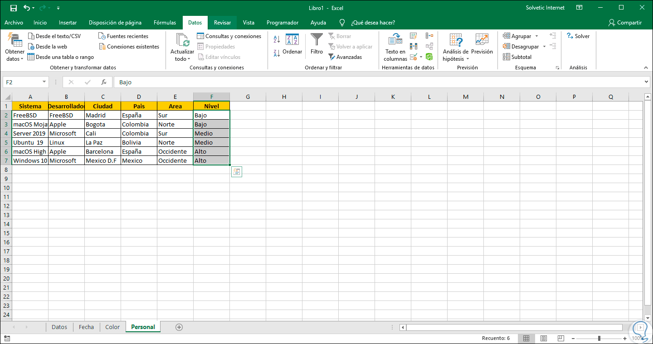Launch Texto en columnas wizard
653x344 pixels.
tap(395, 48)
